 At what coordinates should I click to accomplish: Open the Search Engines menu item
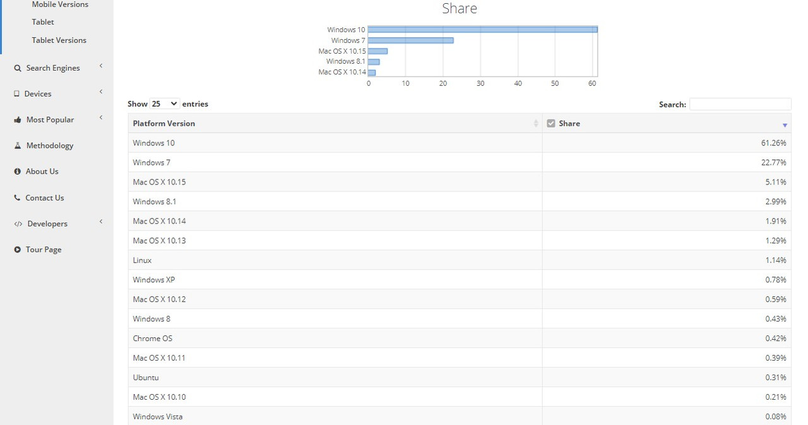coord(53,68)
